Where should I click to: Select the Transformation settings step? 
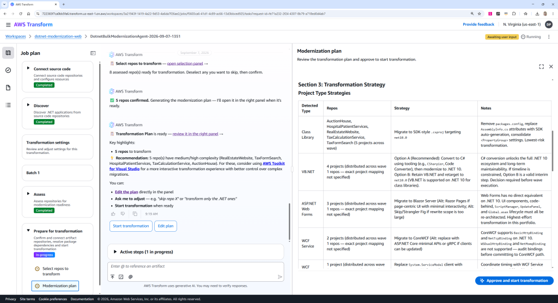click(57, 147)
